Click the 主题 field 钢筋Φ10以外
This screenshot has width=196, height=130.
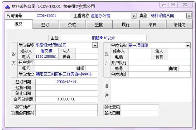pyautogui.click(x=104, y=38)
